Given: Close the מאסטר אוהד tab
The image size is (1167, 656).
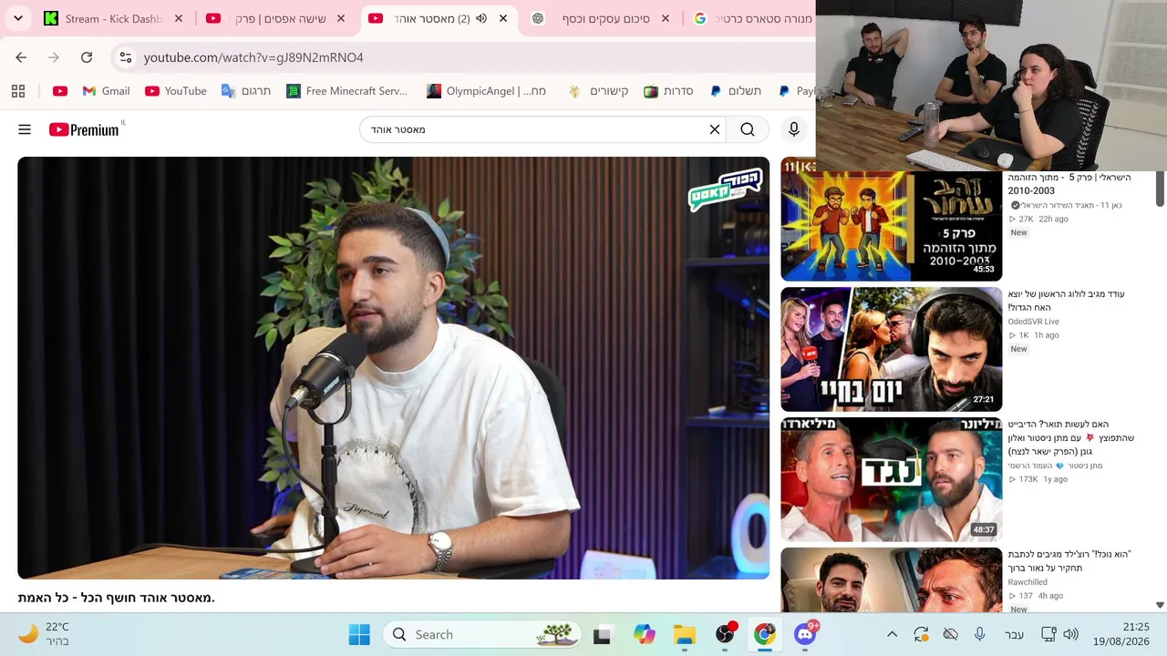Looking at the screenshot, I should [x=503, y=18].
